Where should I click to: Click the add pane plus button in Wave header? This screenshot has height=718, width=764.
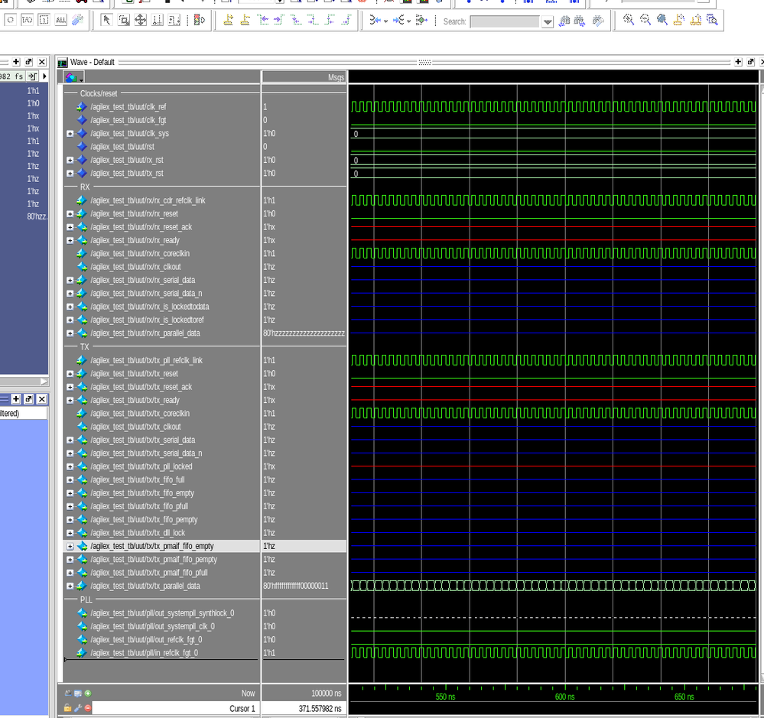pyautogui.click(x=738, y=62)
